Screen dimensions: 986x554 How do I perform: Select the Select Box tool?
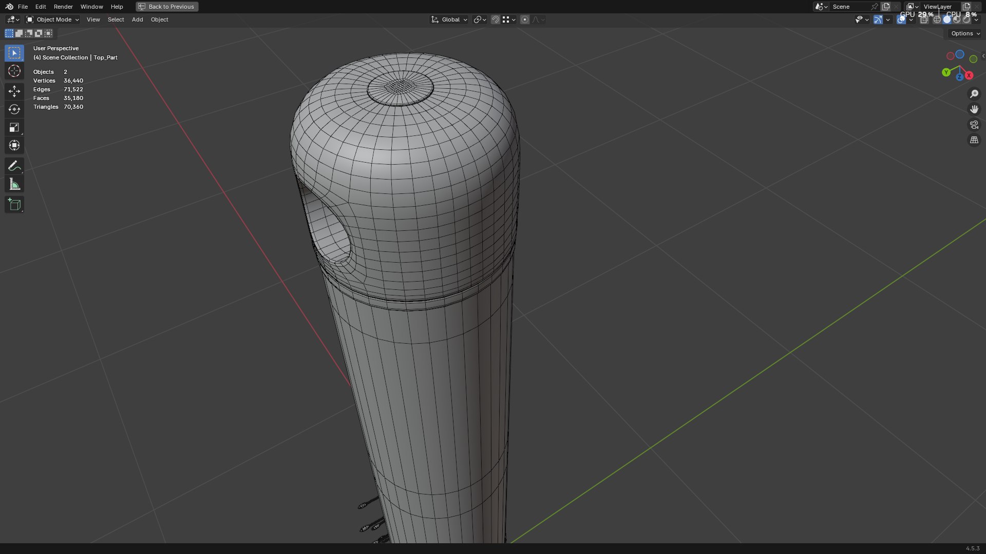[14, 53]
